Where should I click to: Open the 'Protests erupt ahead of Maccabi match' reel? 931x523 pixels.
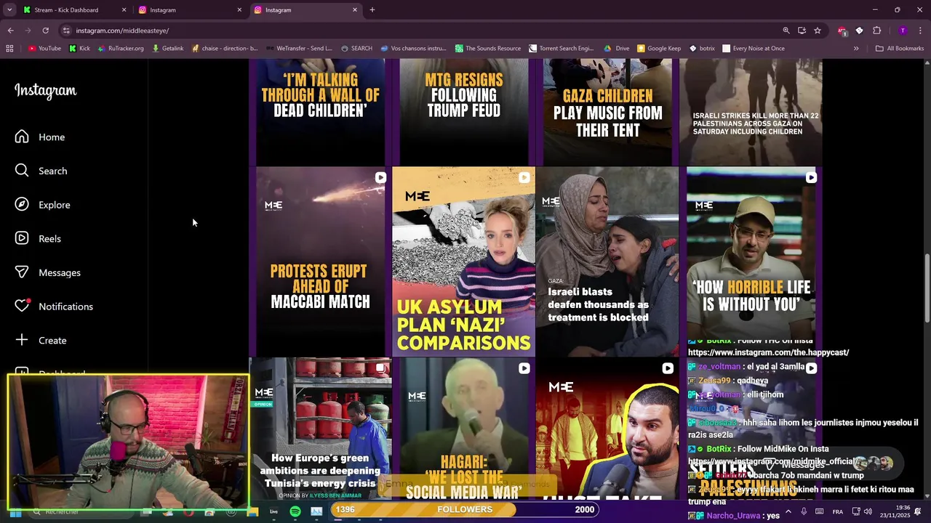pyautogui.click(x=320, y=261)
